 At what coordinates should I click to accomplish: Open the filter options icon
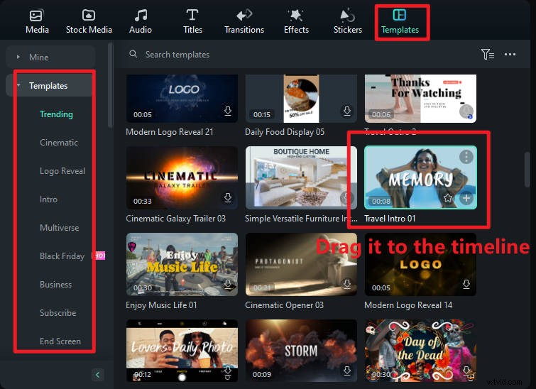click(x=487, y=54)
